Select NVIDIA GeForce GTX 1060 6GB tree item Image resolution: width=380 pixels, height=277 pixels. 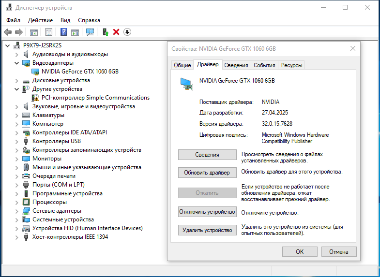(80, 72)
